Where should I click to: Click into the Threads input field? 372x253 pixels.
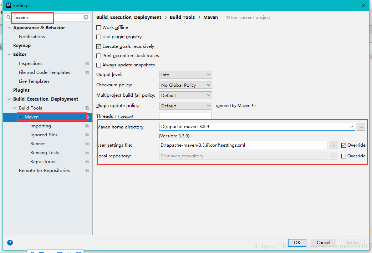(x=185, y=116)
